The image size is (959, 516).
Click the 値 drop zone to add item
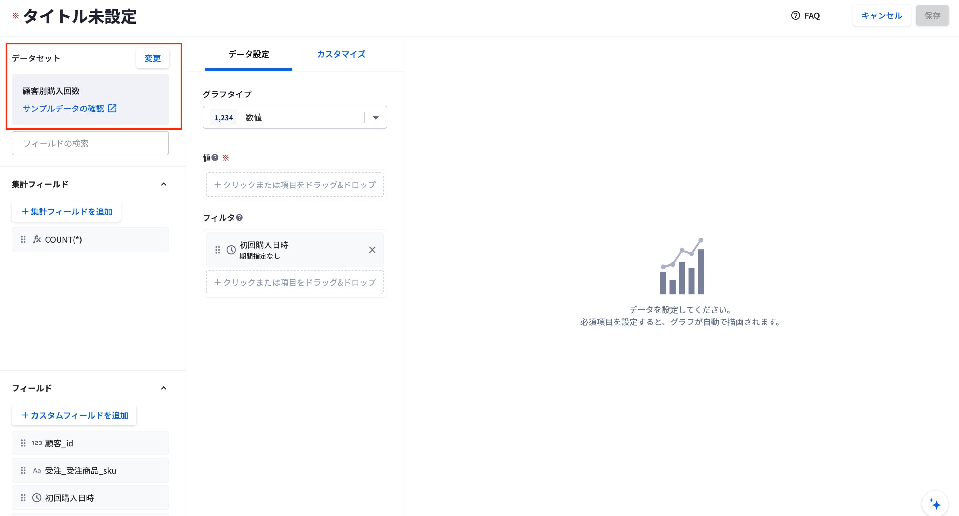tap(294, 184)
